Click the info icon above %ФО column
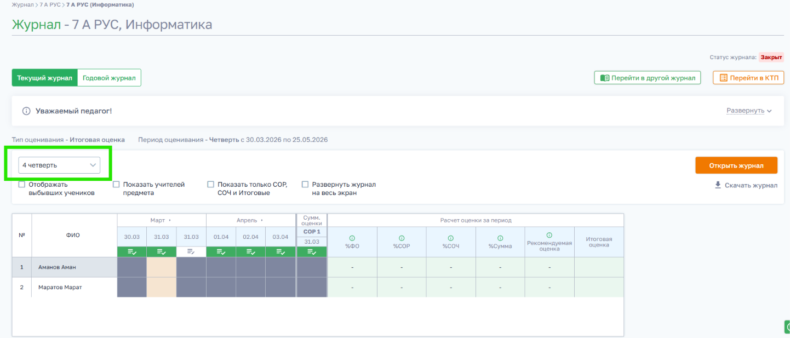The image size is (790, 338). tap(352, 238)
